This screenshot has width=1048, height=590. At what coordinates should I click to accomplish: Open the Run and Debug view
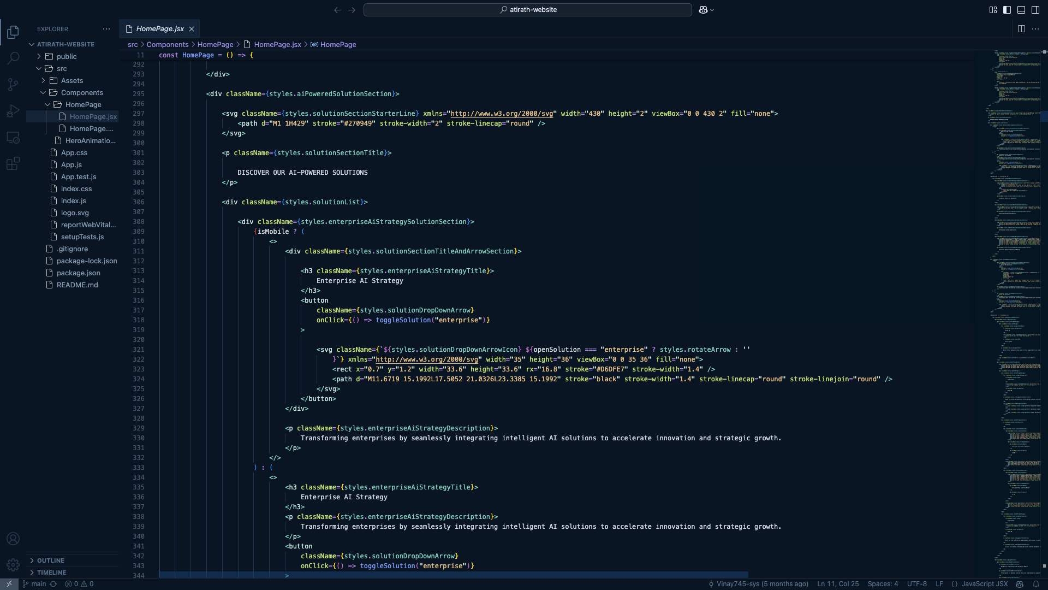click(13, 111)
